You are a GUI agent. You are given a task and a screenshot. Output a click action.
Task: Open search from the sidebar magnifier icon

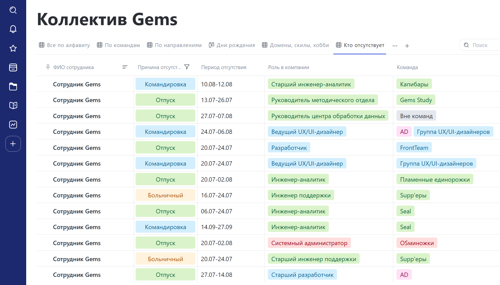pos(13,10)
